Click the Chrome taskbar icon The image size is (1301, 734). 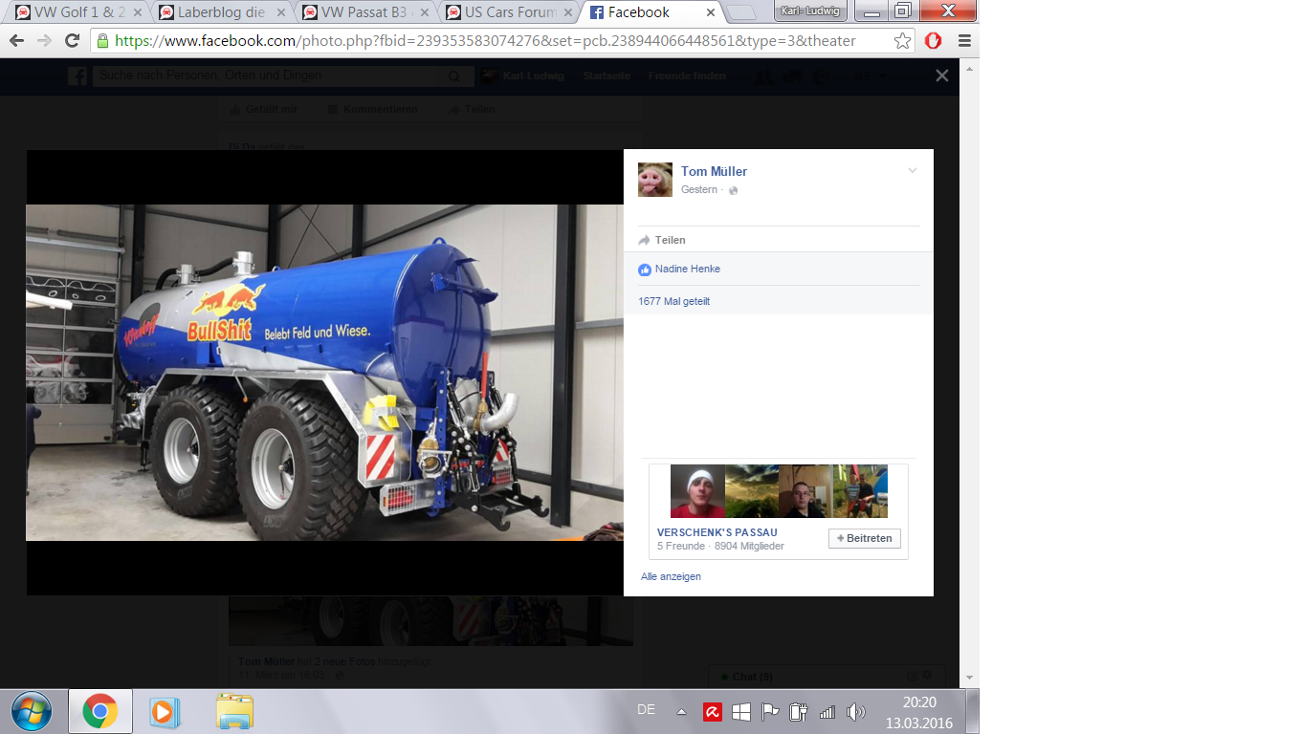pos(99,711)
